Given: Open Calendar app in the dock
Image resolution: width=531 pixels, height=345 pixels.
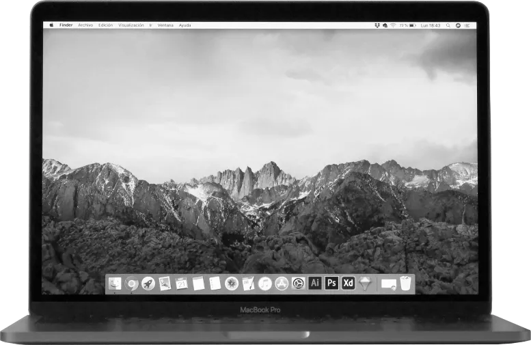Looking at the screenshot, I should tap(182, 283).
